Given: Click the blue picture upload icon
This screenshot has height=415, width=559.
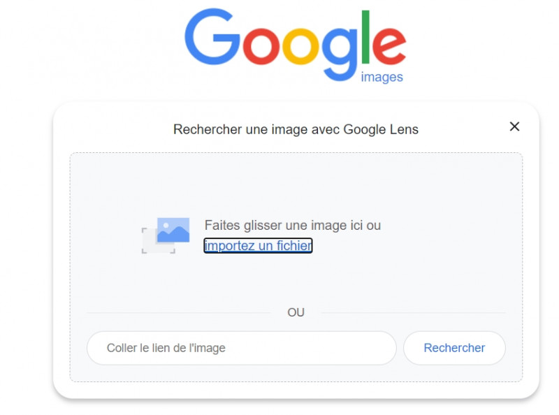Looking at the screenshot, I should [173, 230].
